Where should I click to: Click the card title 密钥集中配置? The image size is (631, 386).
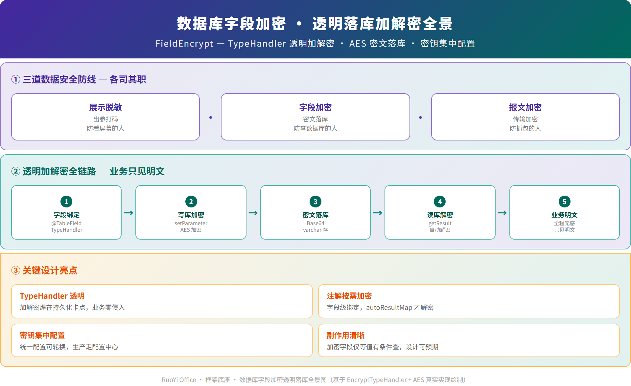42,335
